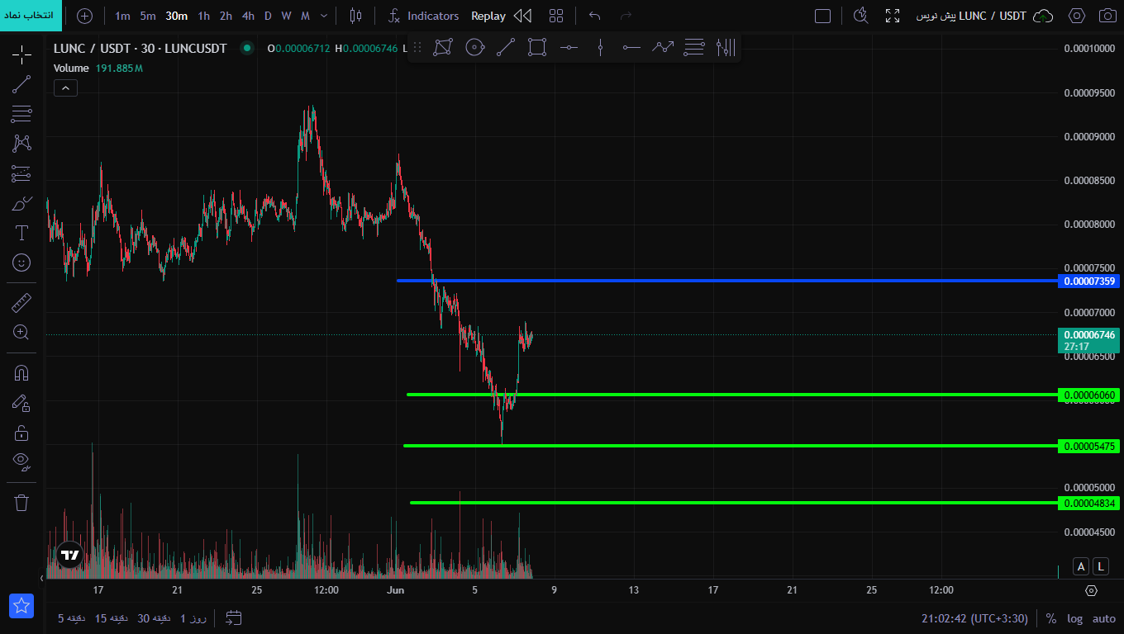The width and height of the screenshot is (1124, 634).
Task: Select the zoom in tool
Action: point(22,333)
